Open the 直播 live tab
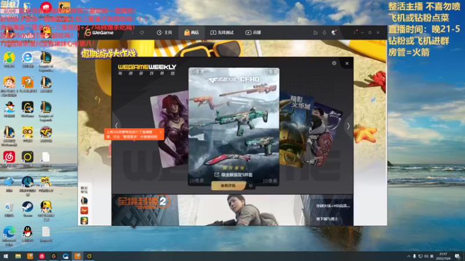Image resolution: width=465 pixels, height=261 pixels. (x=253, y=32)
